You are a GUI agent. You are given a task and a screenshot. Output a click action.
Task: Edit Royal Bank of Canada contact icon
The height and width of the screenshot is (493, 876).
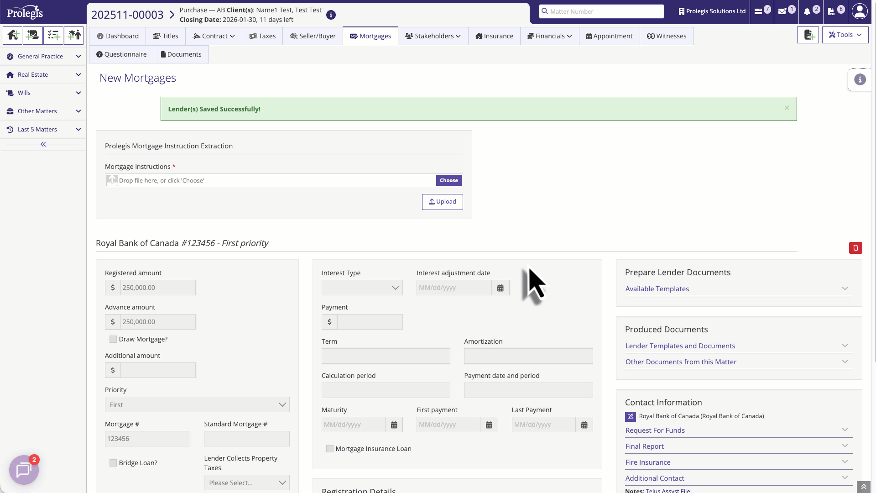[x=630, y=416]
